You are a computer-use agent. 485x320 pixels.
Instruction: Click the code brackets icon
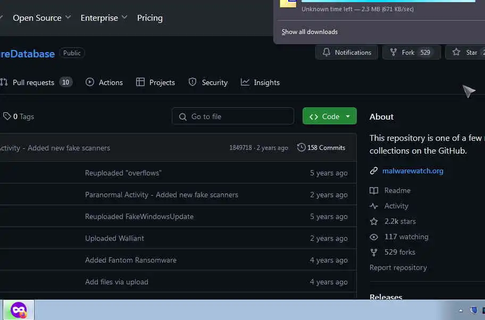point(314,116)
